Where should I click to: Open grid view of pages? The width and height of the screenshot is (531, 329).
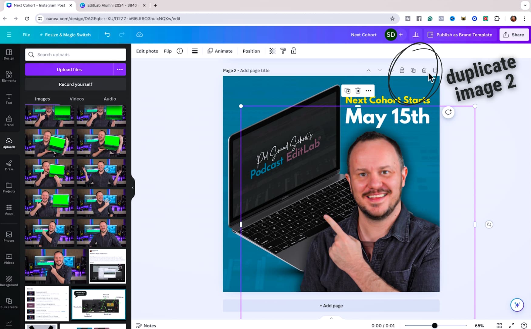[x=499, y=326]
